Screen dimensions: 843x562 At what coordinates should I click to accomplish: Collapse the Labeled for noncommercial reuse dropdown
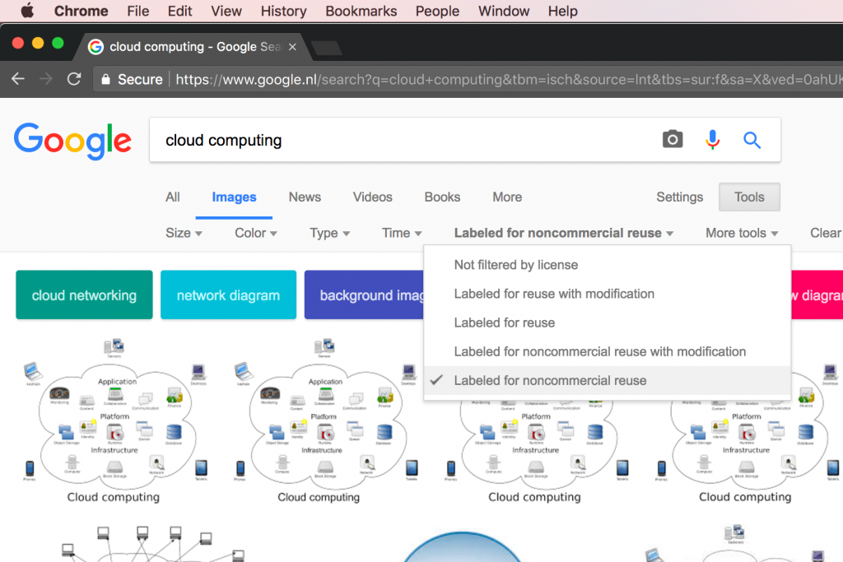point(564,233)
